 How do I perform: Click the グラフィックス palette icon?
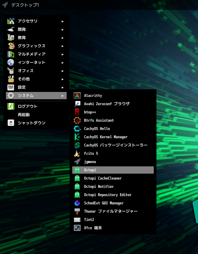pyautogui.click(x=11, y=46)
